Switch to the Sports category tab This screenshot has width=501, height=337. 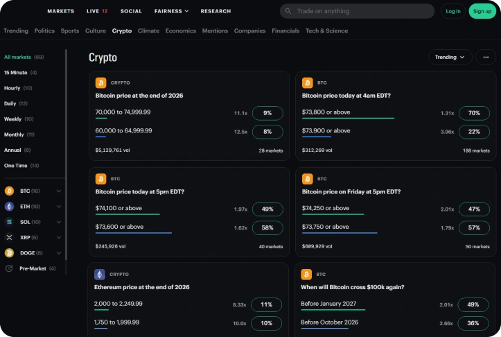(x=70, y=31)
